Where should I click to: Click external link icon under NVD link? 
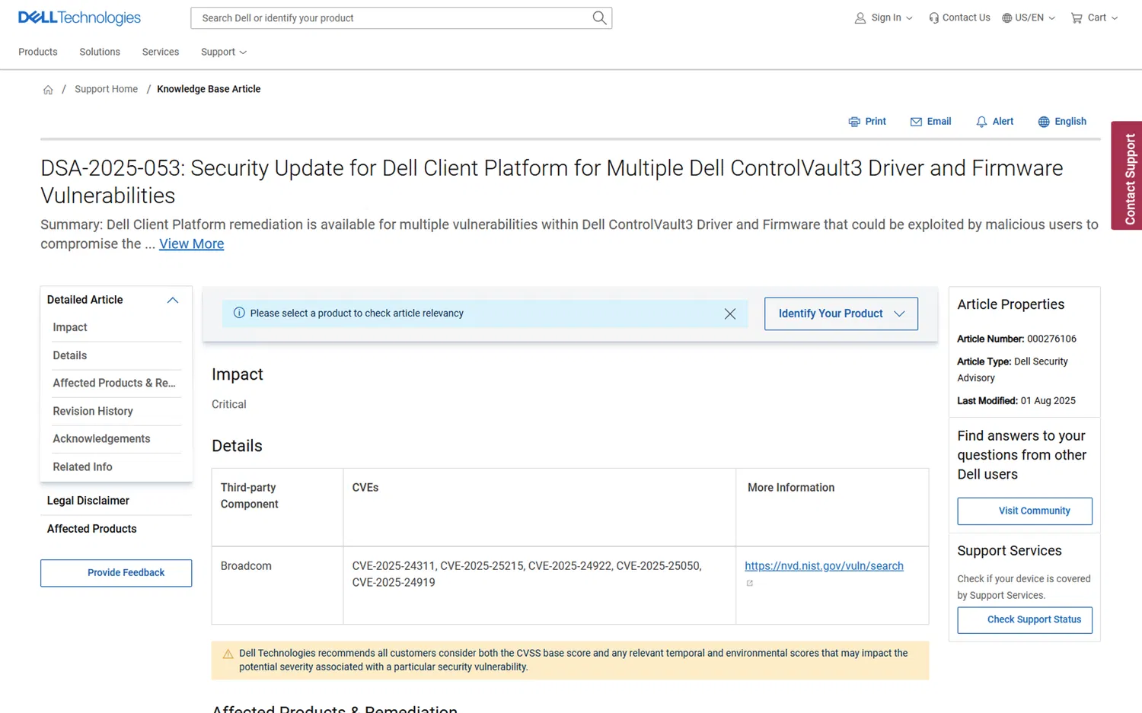tap(750, 583)
